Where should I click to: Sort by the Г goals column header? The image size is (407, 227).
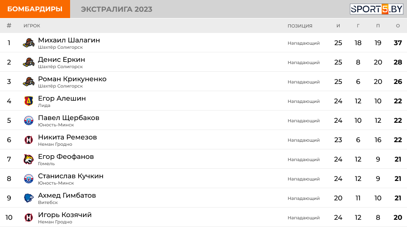(358, 26)
